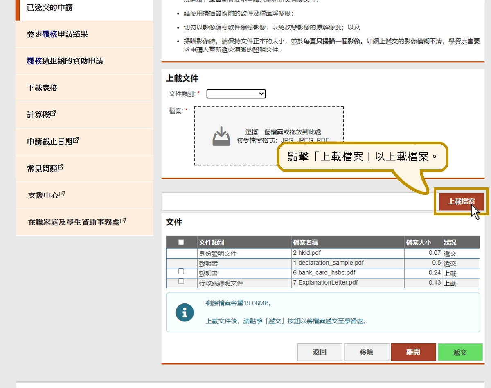
Task: Click the blue info icon beside 剩餘檔案容量
Action: (185, 312)
